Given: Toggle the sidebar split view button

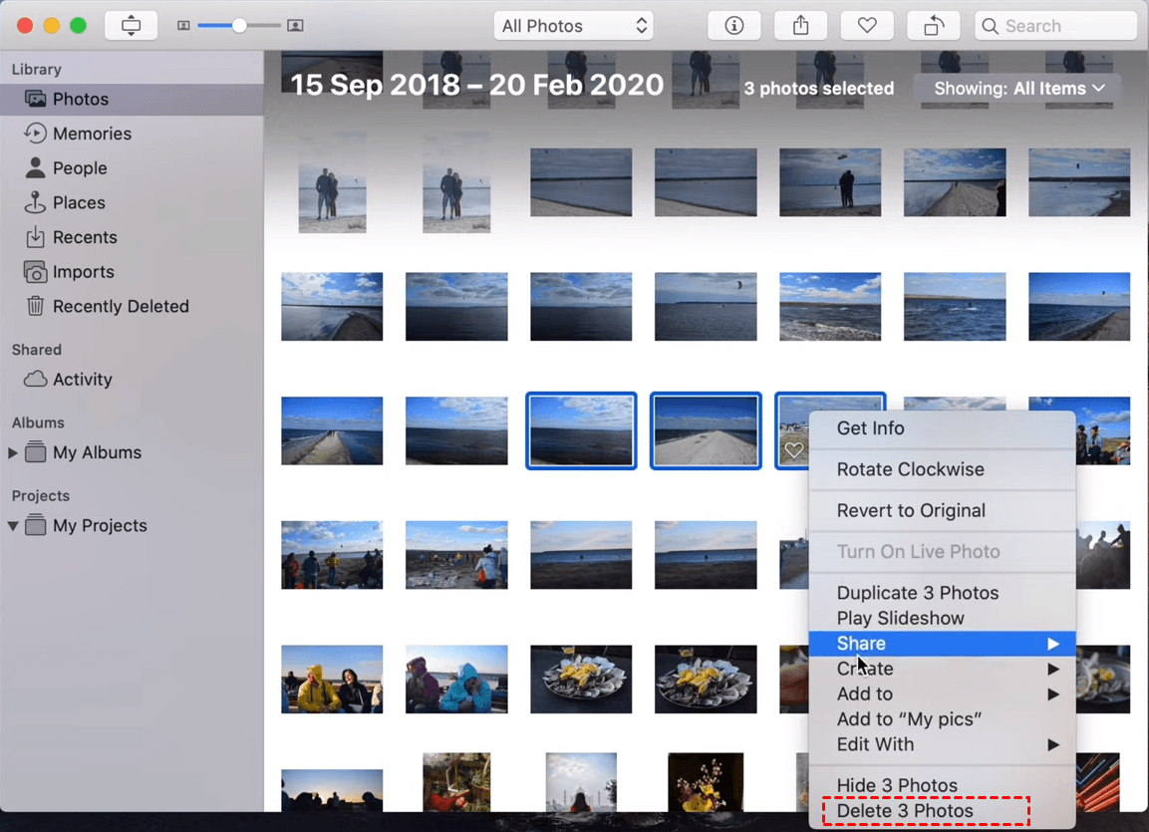Looking at the screenshot, I should pyautogui.click(x=132, y=26).
